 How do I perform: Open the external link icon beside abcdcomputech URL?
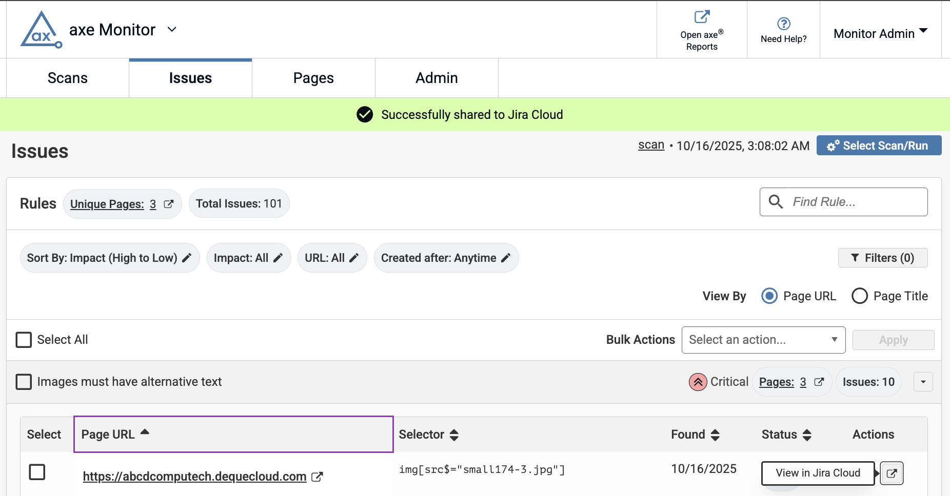pos(318,476)
